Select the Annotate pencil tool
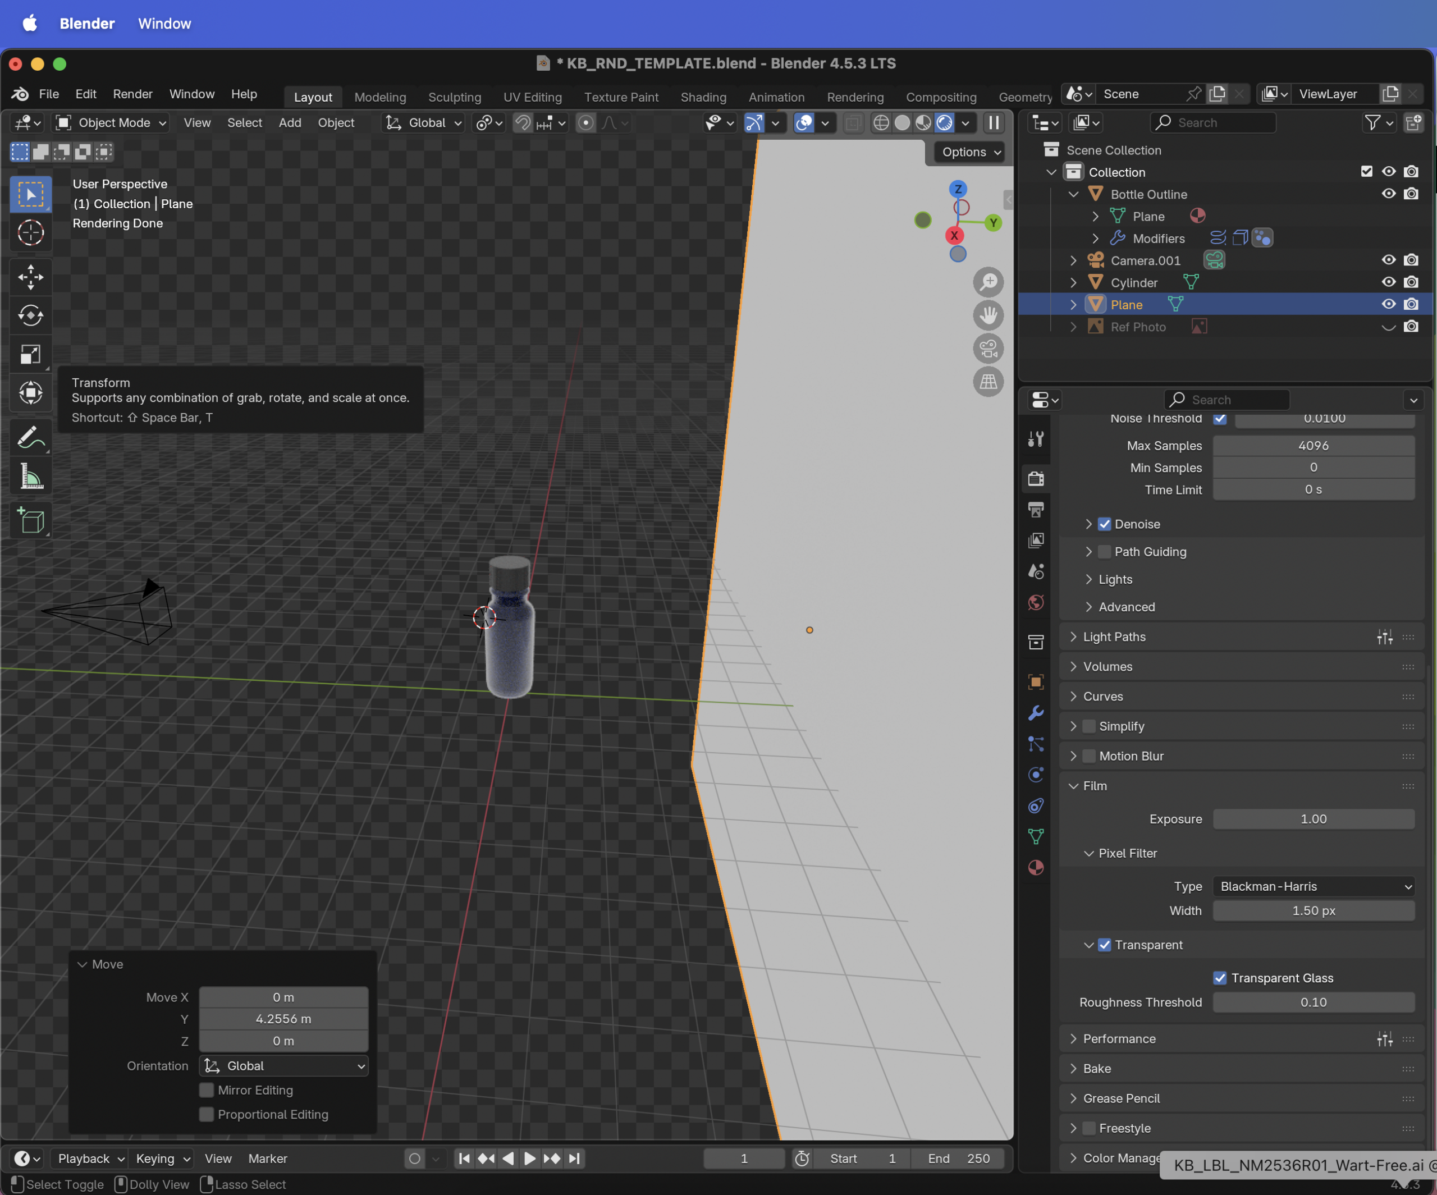 pos(31,437)
